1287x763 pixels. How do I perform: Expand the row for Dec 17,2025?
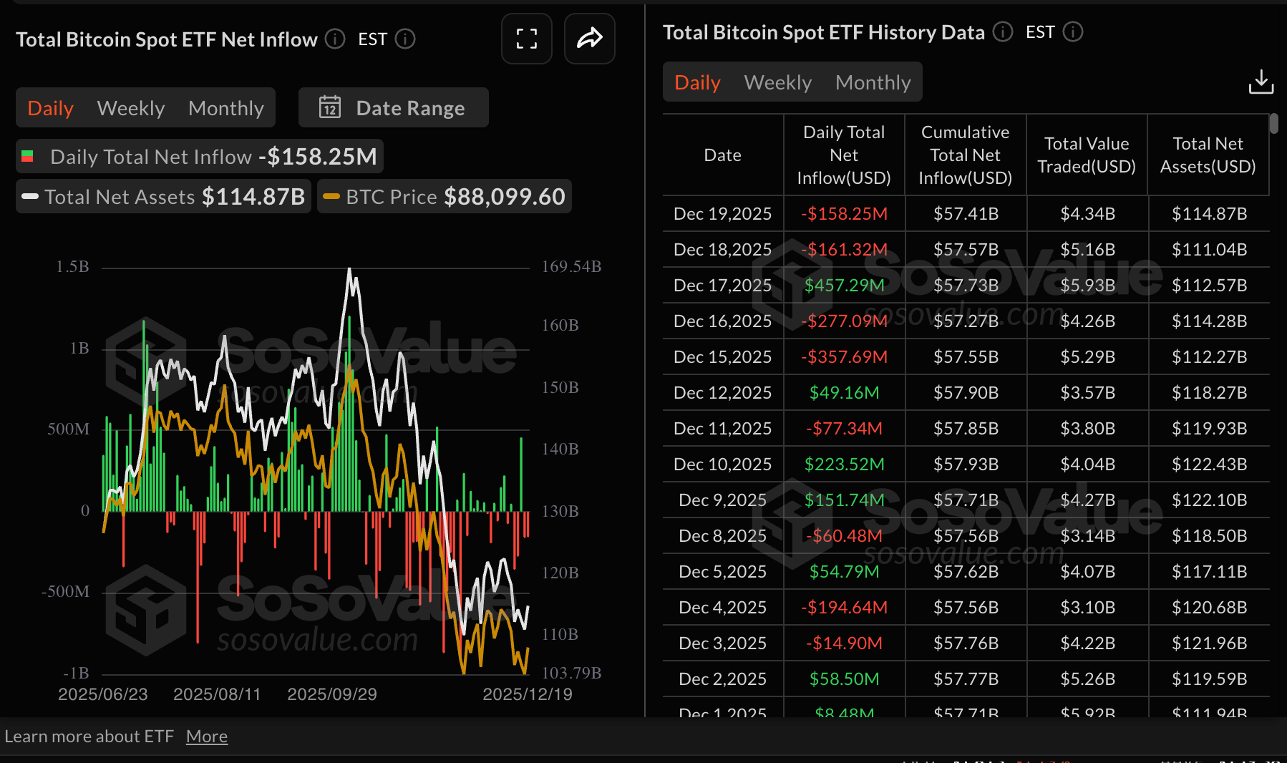(x=722, y=285)
